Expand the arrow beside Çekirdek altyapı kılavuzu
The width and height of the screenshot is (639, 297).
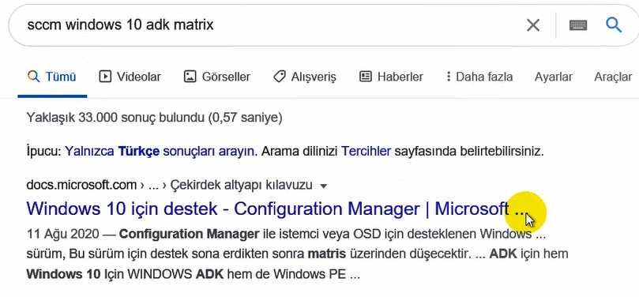pos(324,186)
